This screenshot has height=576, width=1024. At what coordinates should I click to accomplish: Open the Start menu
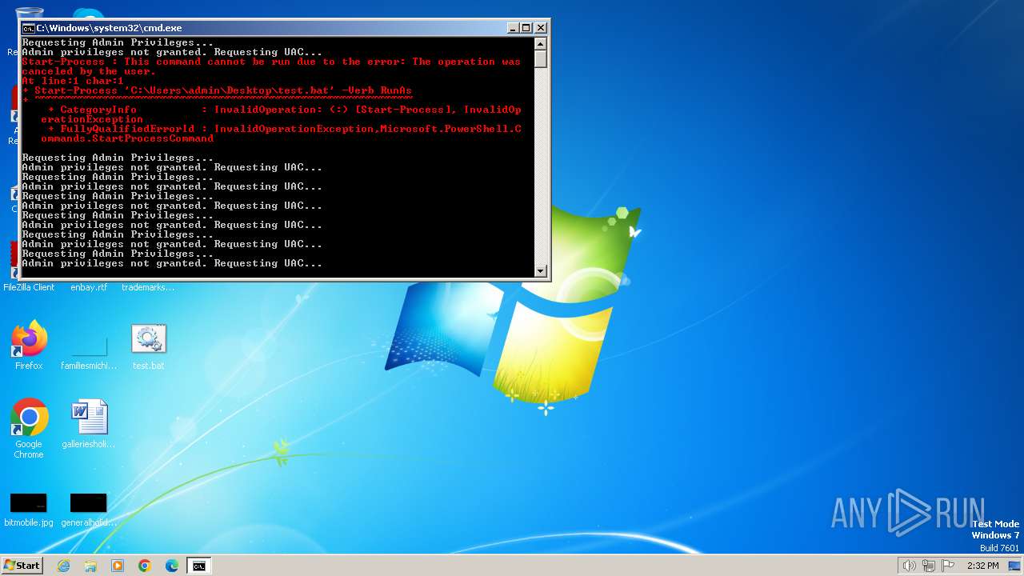pos(22,565)
